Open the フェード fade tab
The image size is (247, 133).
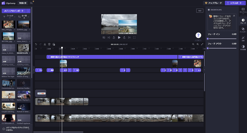(243, 21)
